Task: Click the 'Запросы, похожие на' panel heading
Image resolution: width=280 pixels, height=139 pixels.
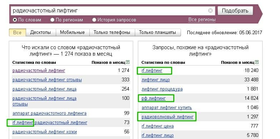Action: point(200,51)
